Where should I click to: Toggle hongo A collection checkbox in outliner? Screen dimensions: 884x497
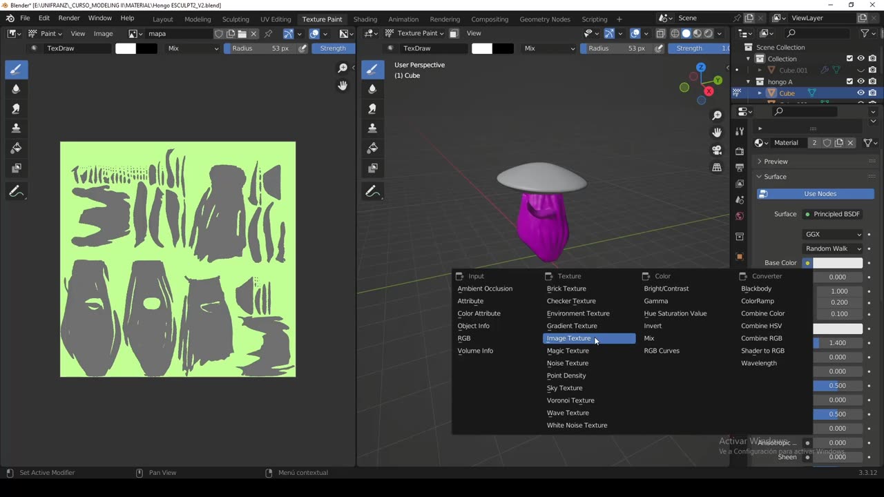[850, 81]
